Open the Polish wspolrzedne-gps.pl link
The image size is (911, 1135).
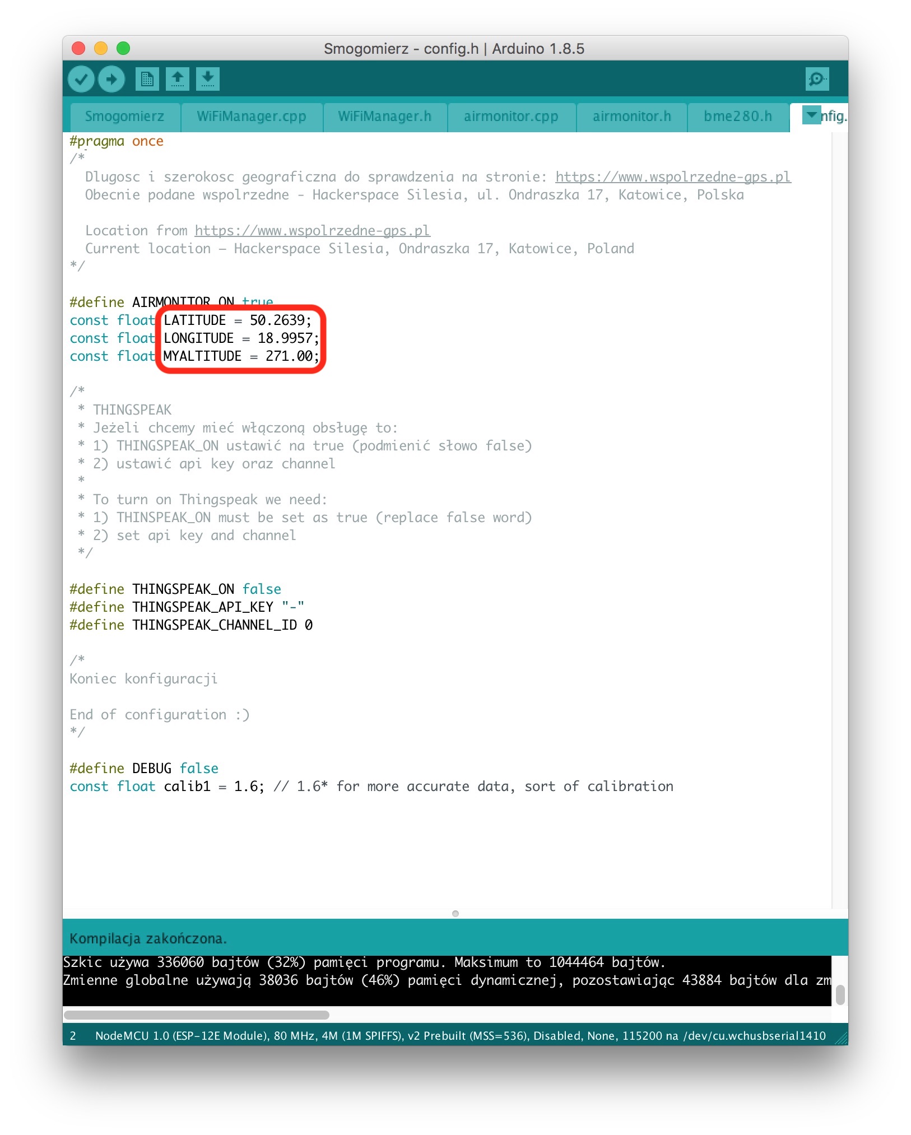[673, 177]
